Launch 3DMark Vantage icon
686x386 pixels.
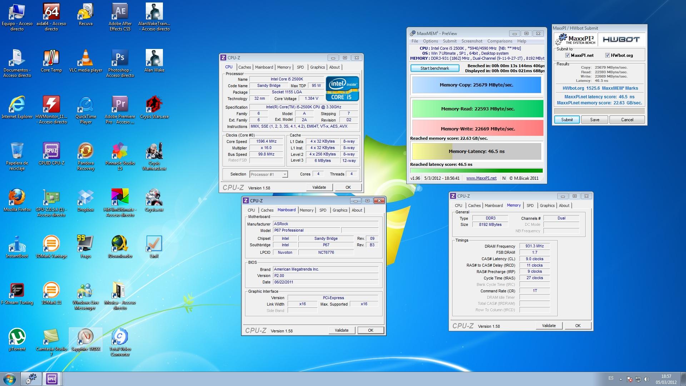(51, 247)
